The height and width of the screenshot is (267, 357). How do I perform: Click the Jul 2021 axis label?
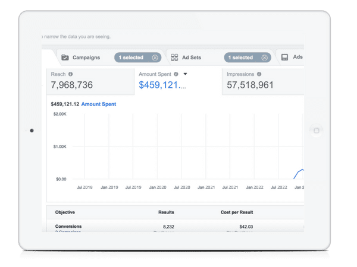click(230, 187)
